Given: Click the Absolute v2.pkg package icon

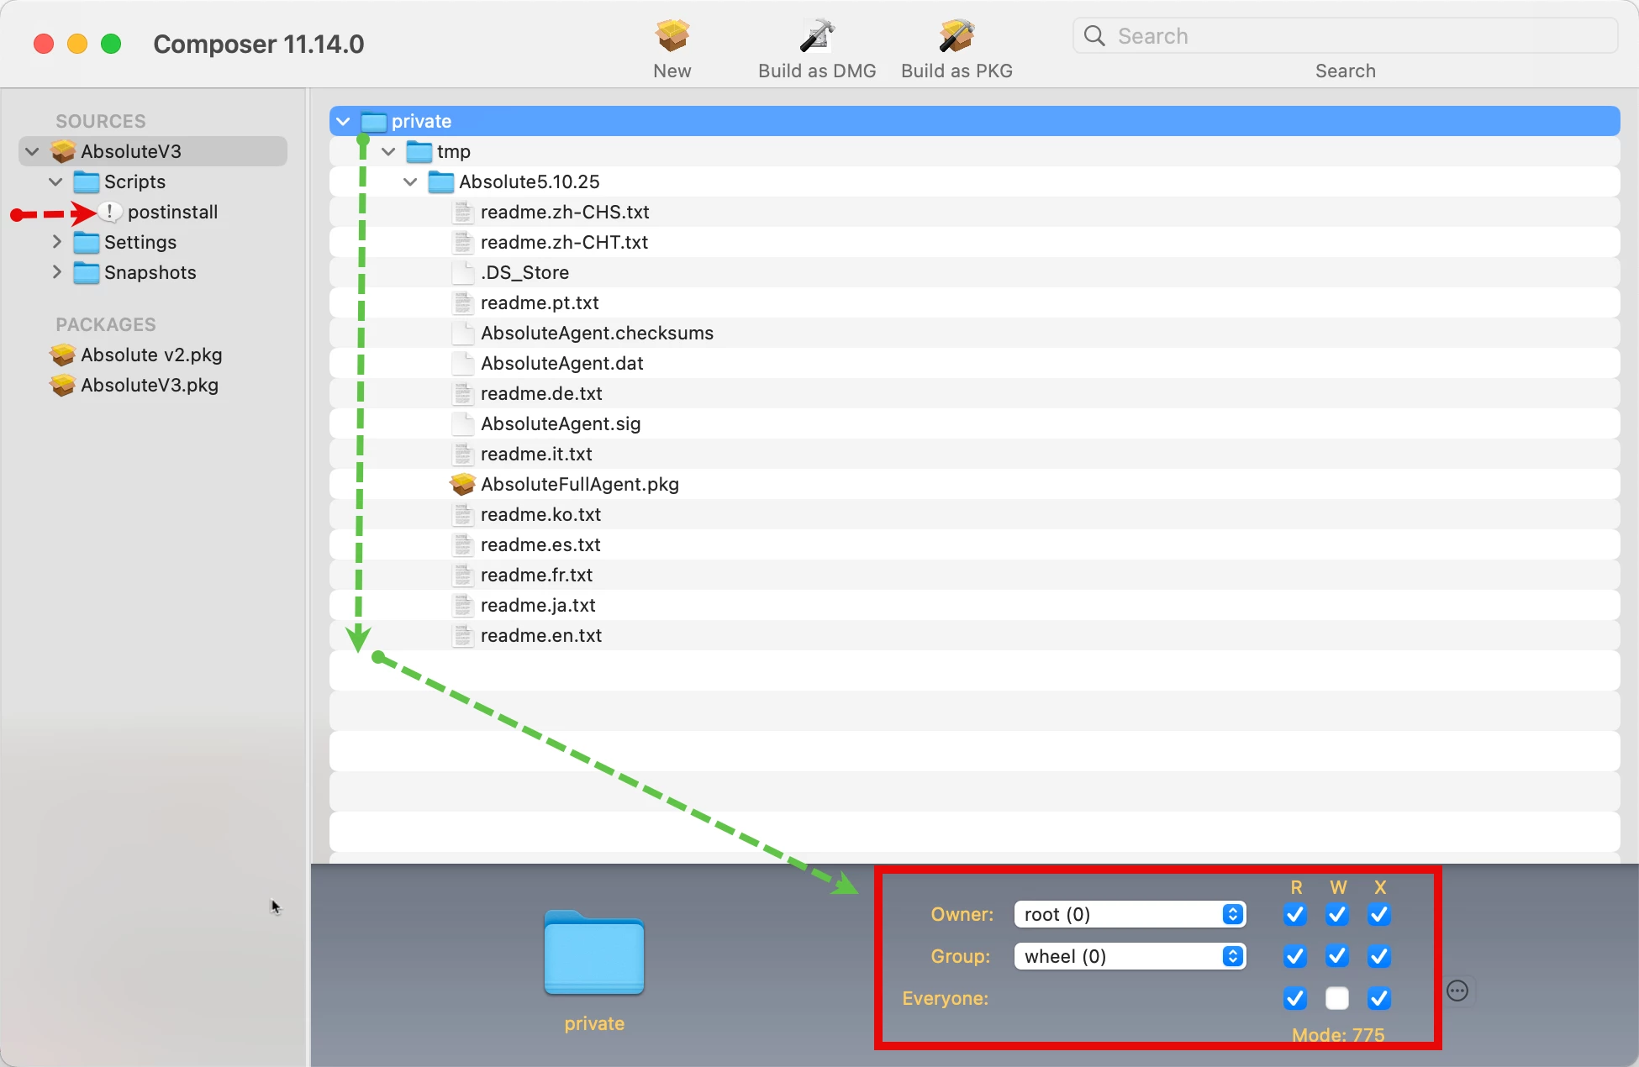Looking at the screenshot, I should pos(63,355).
